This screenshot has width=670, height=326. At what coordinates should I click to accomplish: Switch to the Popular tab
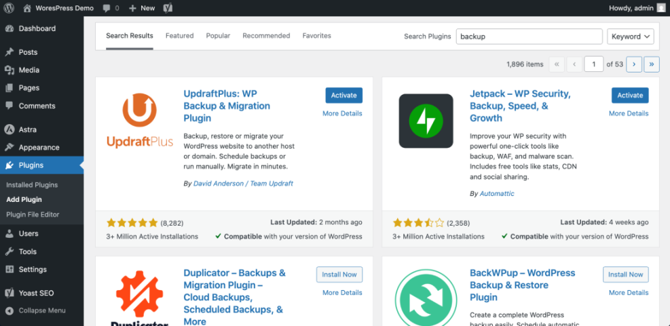coord(218,36)
